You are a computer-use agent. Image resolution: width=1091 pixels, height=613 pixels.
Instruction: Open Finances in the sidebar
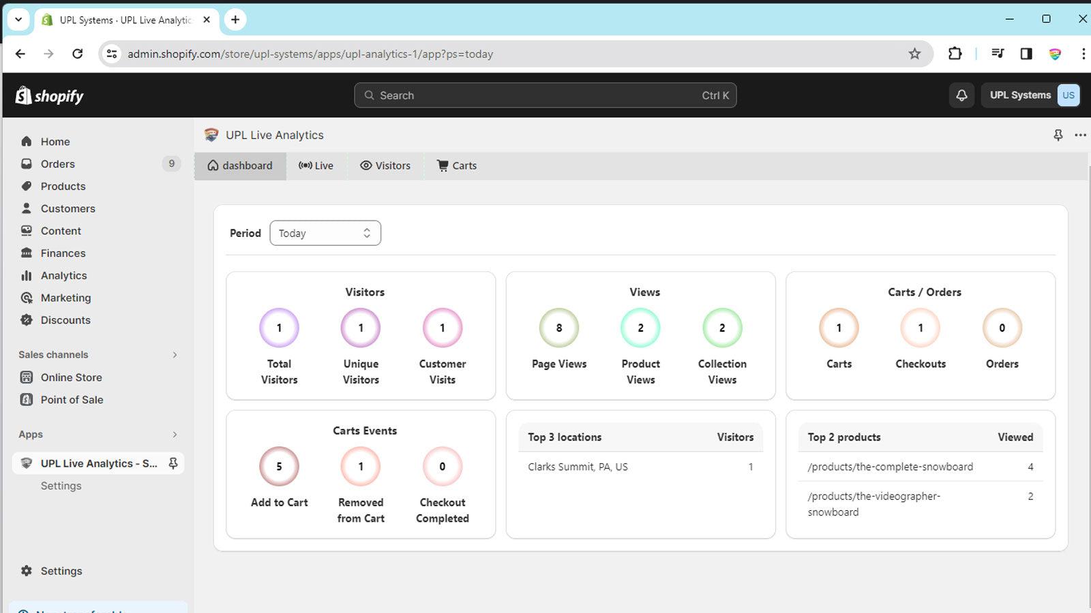[61, 253]
